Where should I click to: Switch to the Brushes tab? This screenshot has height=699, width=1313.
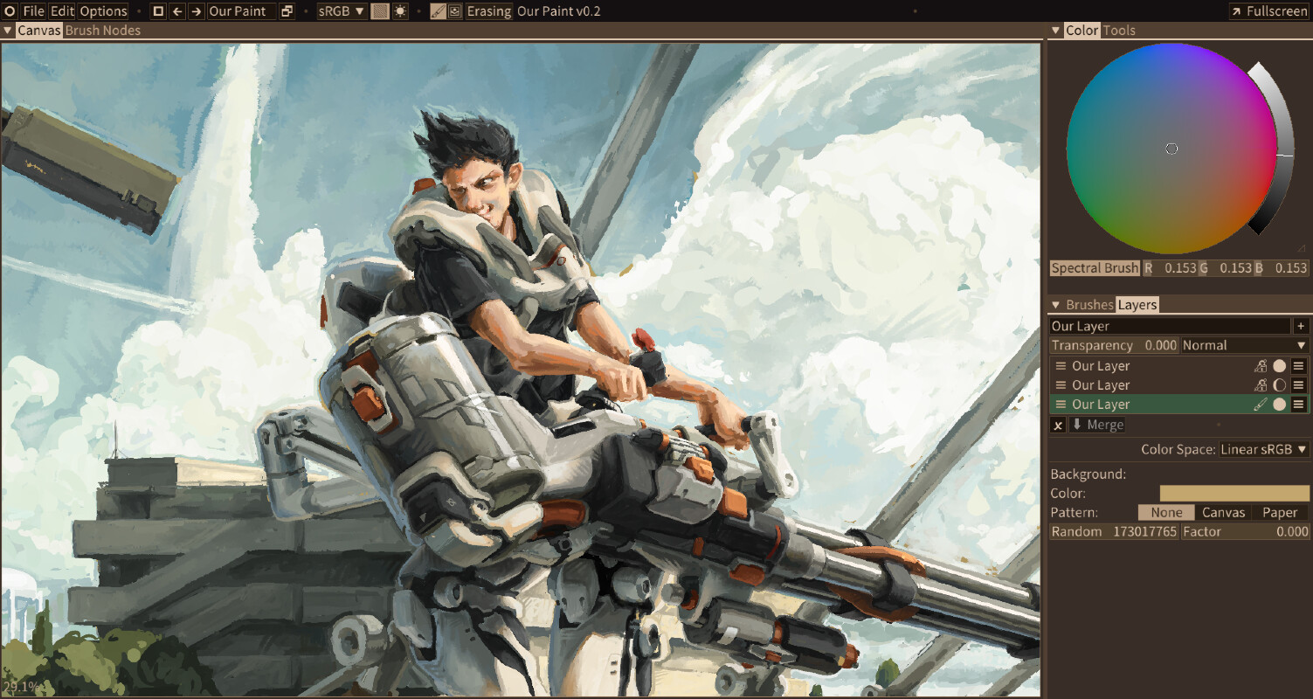pos(1089,305)
